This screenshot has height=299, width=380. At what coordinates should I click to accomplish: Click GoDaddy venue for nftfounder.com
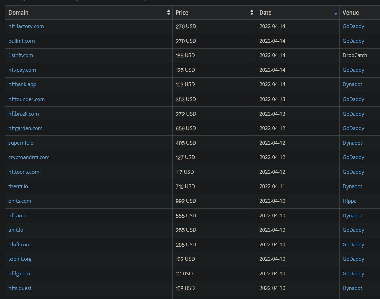[x=353, y=99]
